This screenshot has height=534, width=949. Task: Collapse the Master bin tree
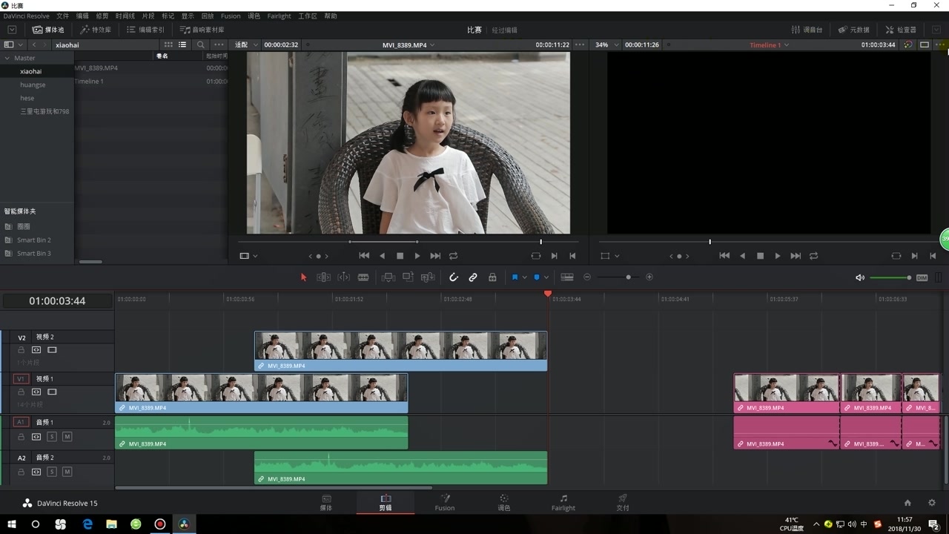7,58
